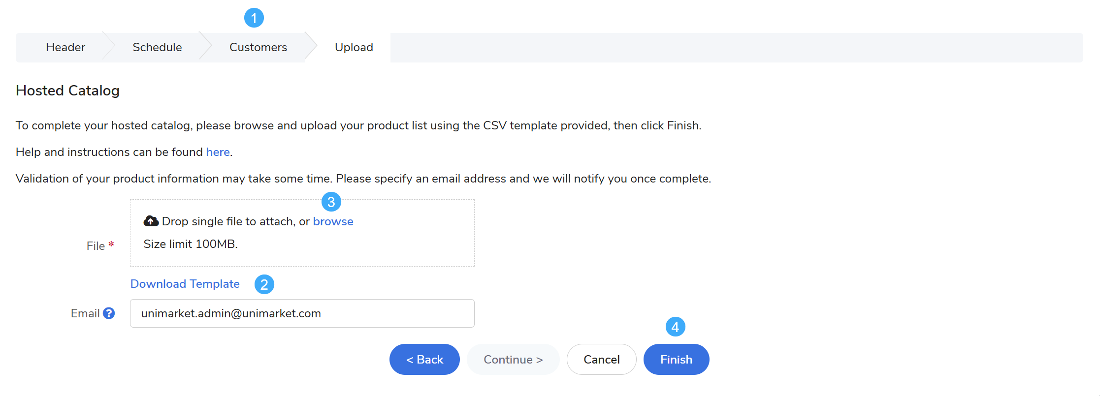Click the file drop zone area

point(302,233)
